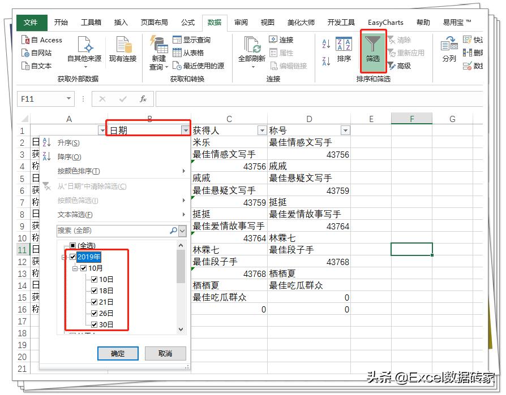This screenshot has height=395, width=506.
Task: Open the filter dropdown on the 称号 column
Action: pos(345,131)
